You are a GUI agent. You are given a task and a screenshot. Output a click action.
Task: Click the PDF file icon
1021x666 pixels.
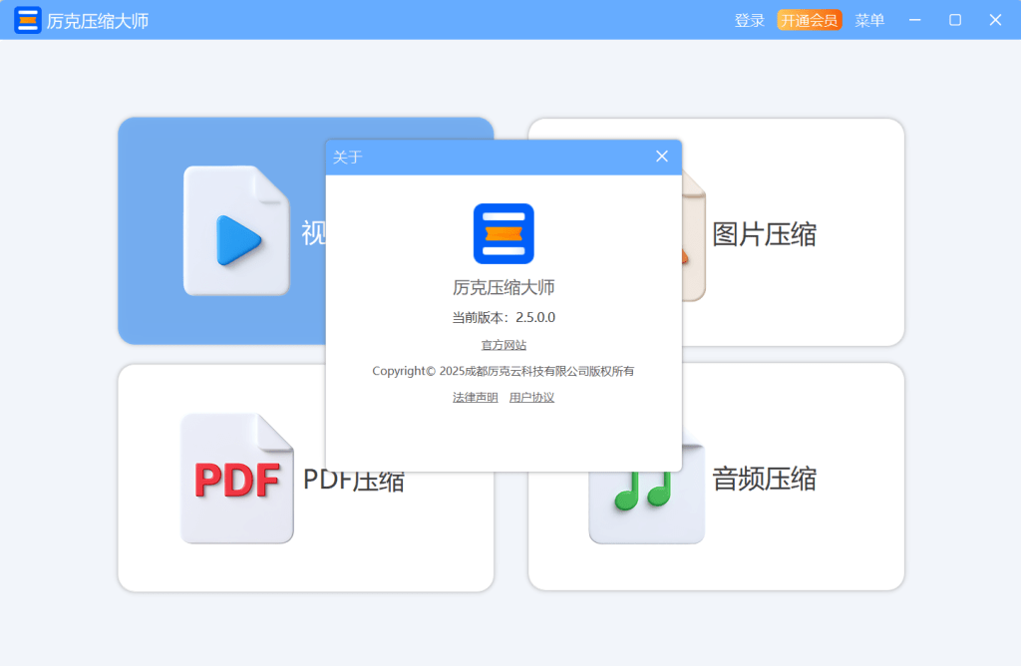237,479
